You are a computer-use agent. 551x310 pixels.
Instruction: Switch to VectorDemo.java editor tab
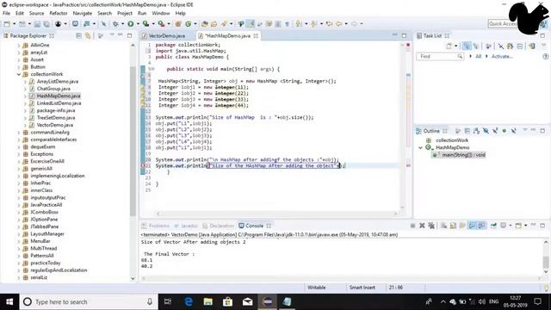coord(166,36)
